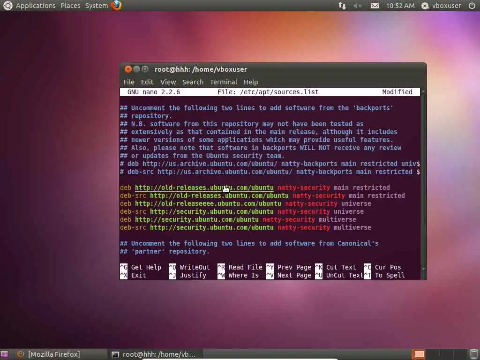Open the Places menu

point(70,6)
